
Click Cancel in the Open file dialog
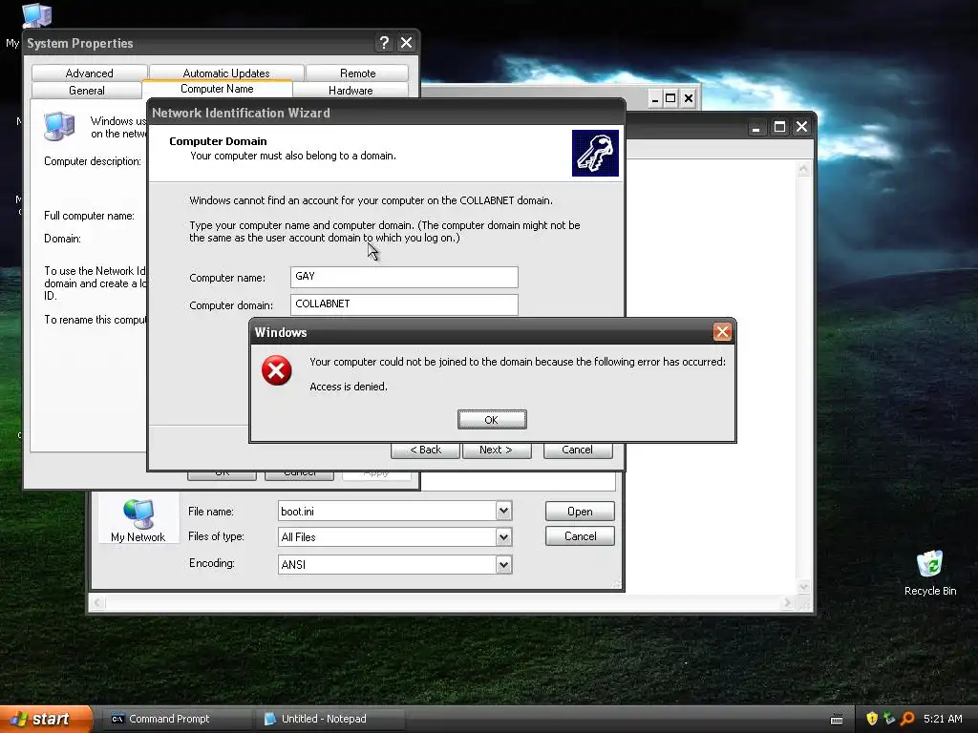[x=580, y=536]
